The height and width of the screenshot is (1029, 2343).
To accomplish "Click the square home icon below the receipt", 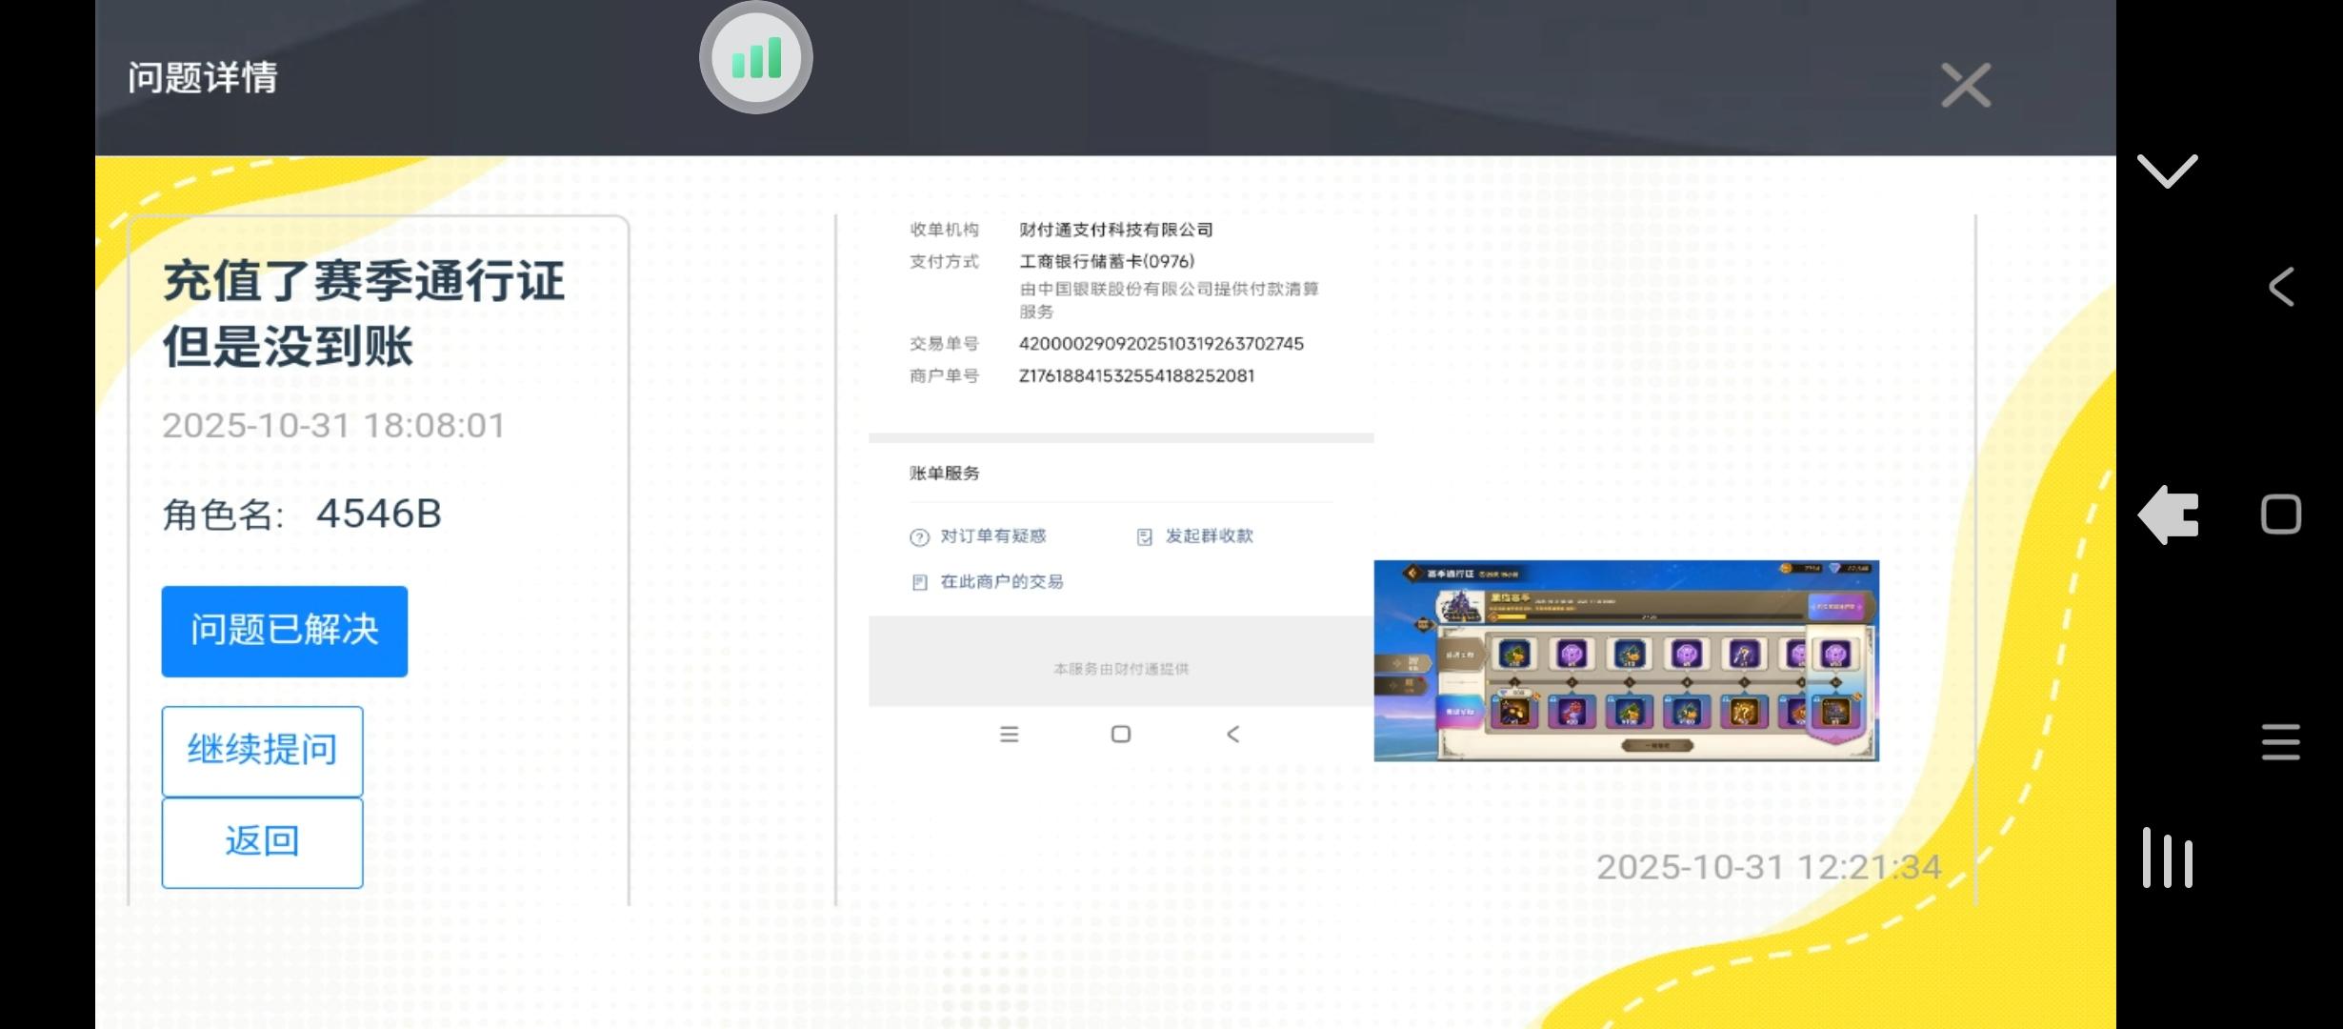I will click(1121, 735).
